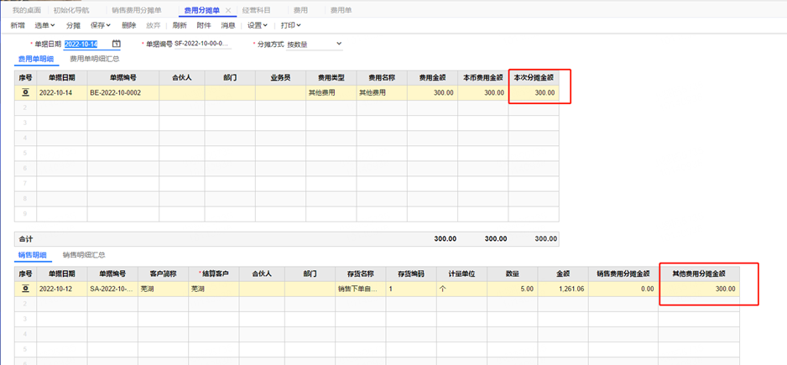Click 芜湖 under 客户简称 column
Image resolution: width=787 pixels, height=365 pixels.
point(163,289)
